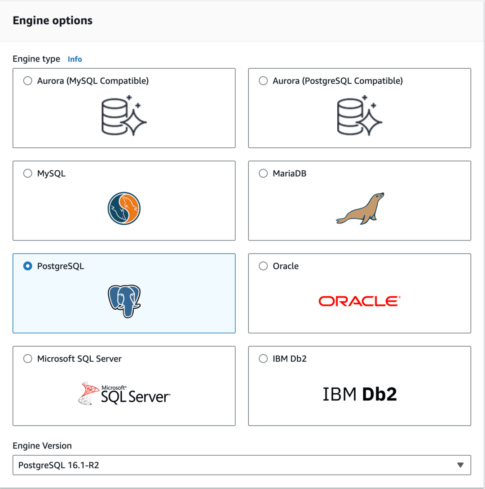Viewport: 485px width, 489px height.
Task: Click the Microsoft SQL Server logo
Action: [x=124, y=394]
